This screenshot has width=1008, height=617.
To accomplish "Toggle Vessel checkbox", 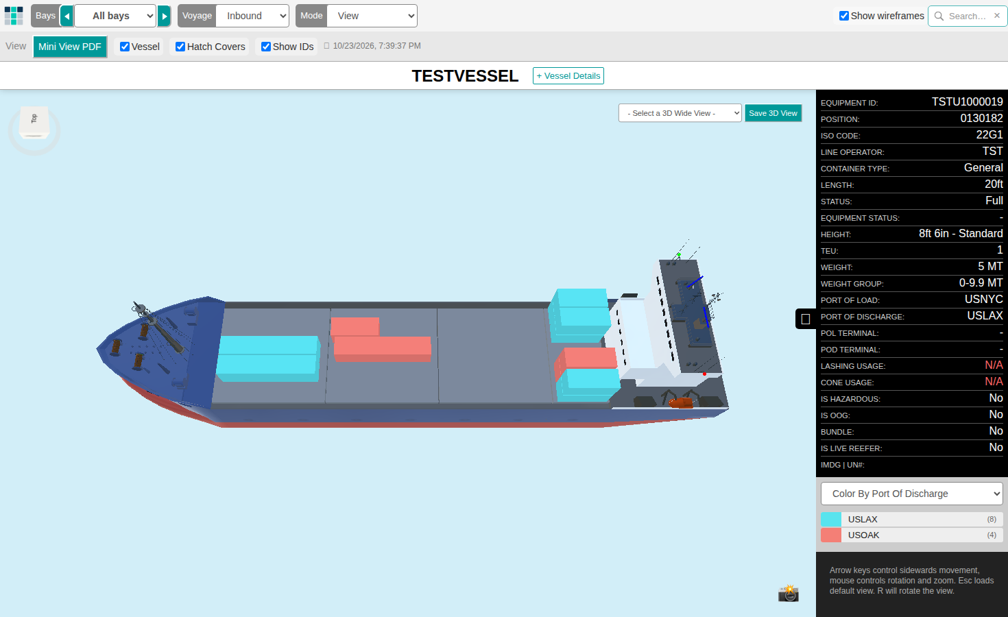I will [125, 47].
